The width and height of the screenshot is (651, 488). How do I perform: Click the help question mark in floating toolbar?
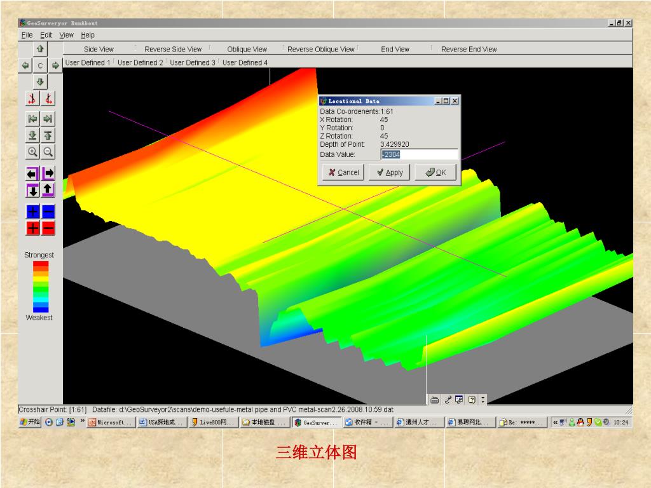point(472,400)
